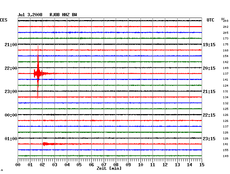Select the 12 minute axis label
The height and width of the screenshot is (174, 230).
tap(165, 164)
